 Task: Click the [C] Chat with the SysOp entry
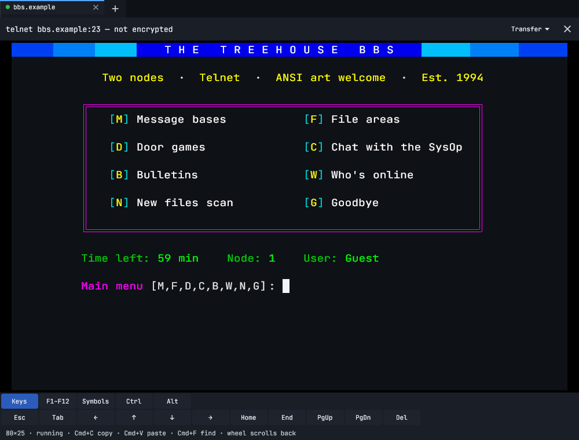tap(383, 147)
